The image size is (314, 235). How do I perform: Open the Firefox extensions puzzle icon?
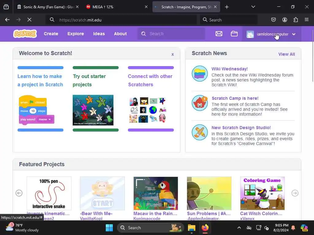[x=296, y=20]
